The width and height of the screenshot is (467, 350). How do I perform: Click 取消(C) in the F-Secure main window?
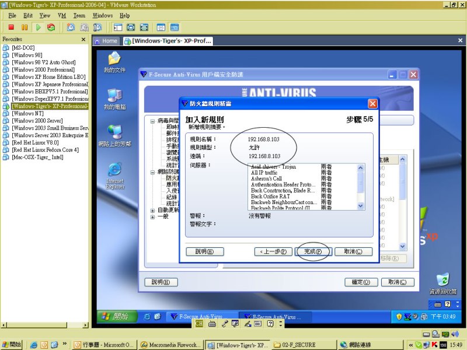[x=398, y=282]
